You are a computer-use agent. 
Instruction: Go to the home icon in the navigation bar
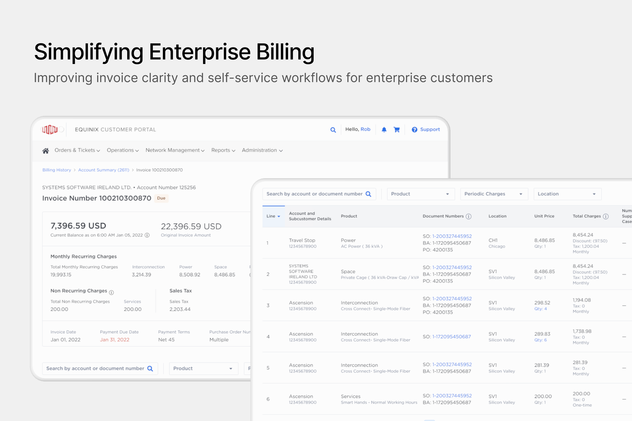(45, 151)
